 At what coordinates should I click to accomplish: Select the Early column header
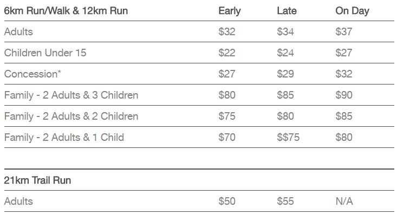click(x=230, y=11)
